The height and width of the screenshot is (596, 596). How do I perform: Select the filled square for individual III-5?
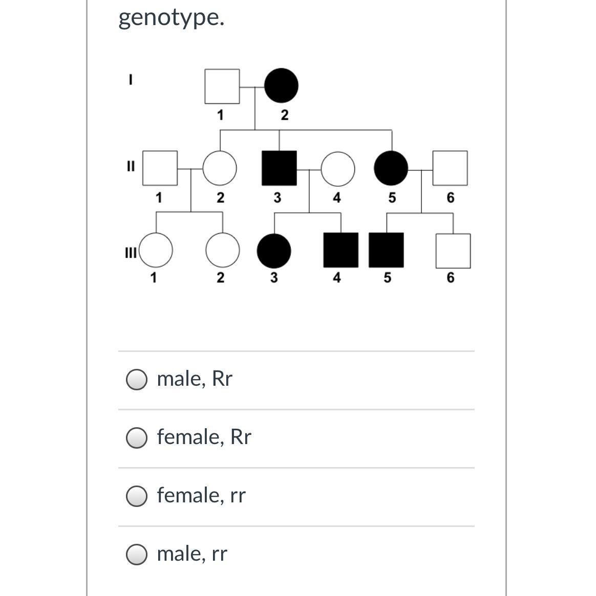[386, 250]
